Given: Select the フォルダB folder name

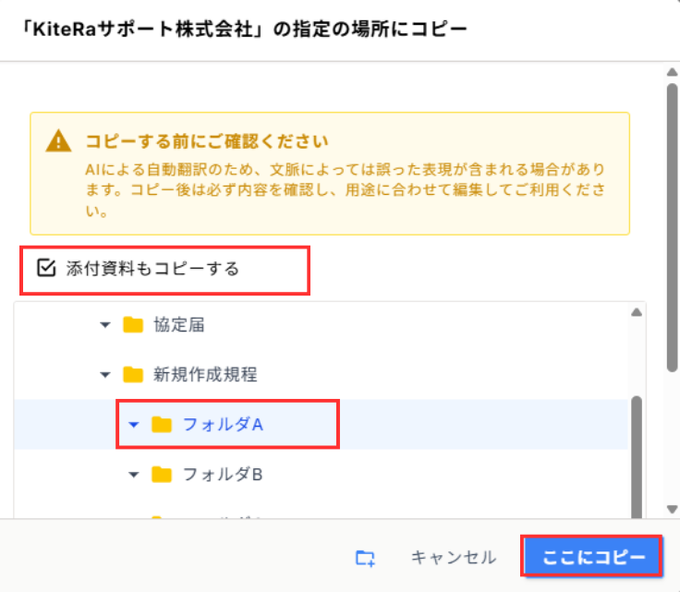Looking at the screenshot, I should pos(224,475).
